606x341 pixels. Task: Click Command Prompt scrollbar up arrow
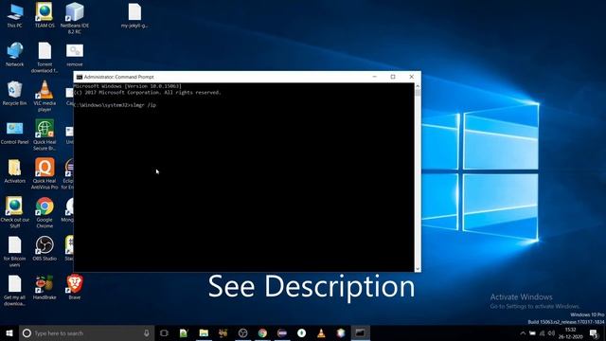(x=418, y=86)
